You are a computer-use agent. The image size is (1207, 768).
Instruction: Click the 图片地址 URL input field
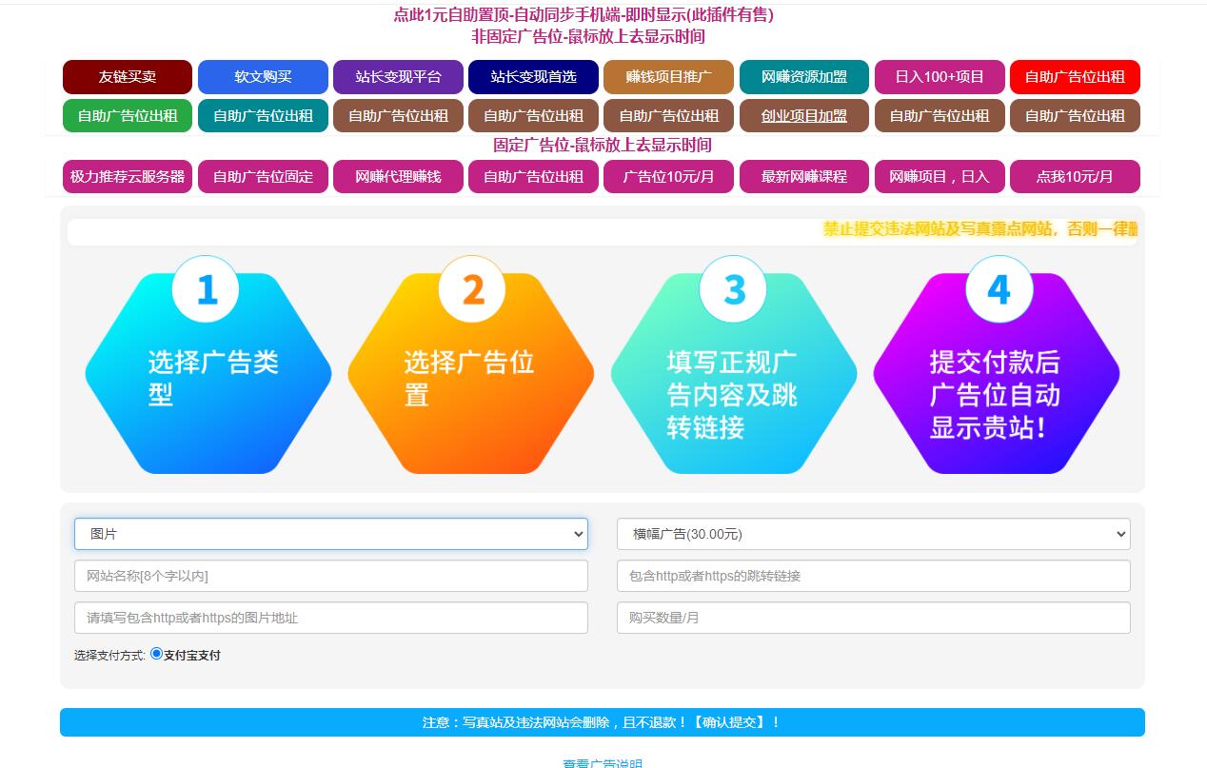click(330, 618)
